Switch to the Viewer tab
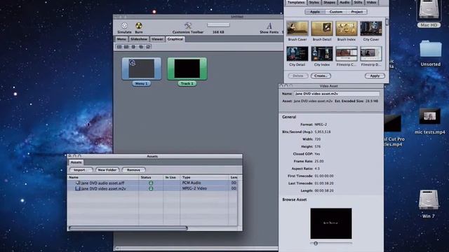 (x=157, y=39)
